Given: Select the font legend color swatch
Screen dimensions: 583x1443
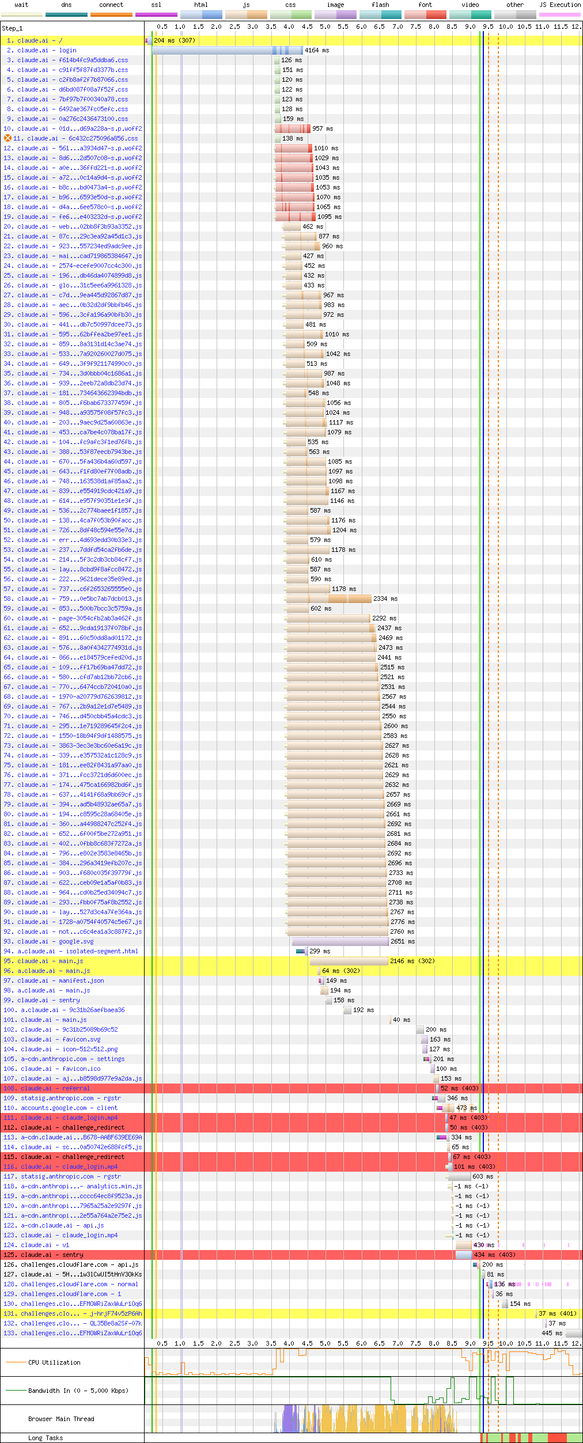Looking at the screenshot, I should [425, 14].
